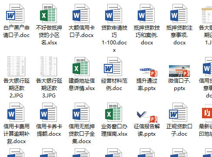
Task: Click the file name 提升通过率.pptx
Action: point(147,84)
